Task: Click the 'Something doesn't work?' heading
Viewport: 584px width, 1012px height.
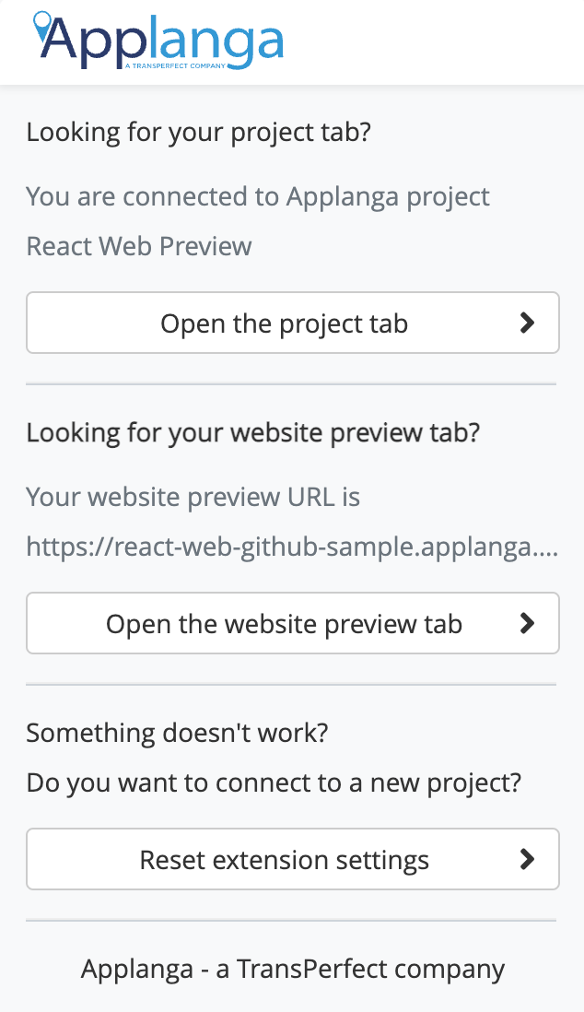Action: 178,733
